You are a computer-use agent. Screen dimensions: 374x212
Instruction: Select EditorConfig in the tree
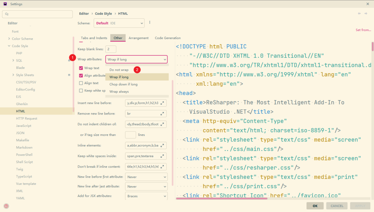(x=26, y=89)
